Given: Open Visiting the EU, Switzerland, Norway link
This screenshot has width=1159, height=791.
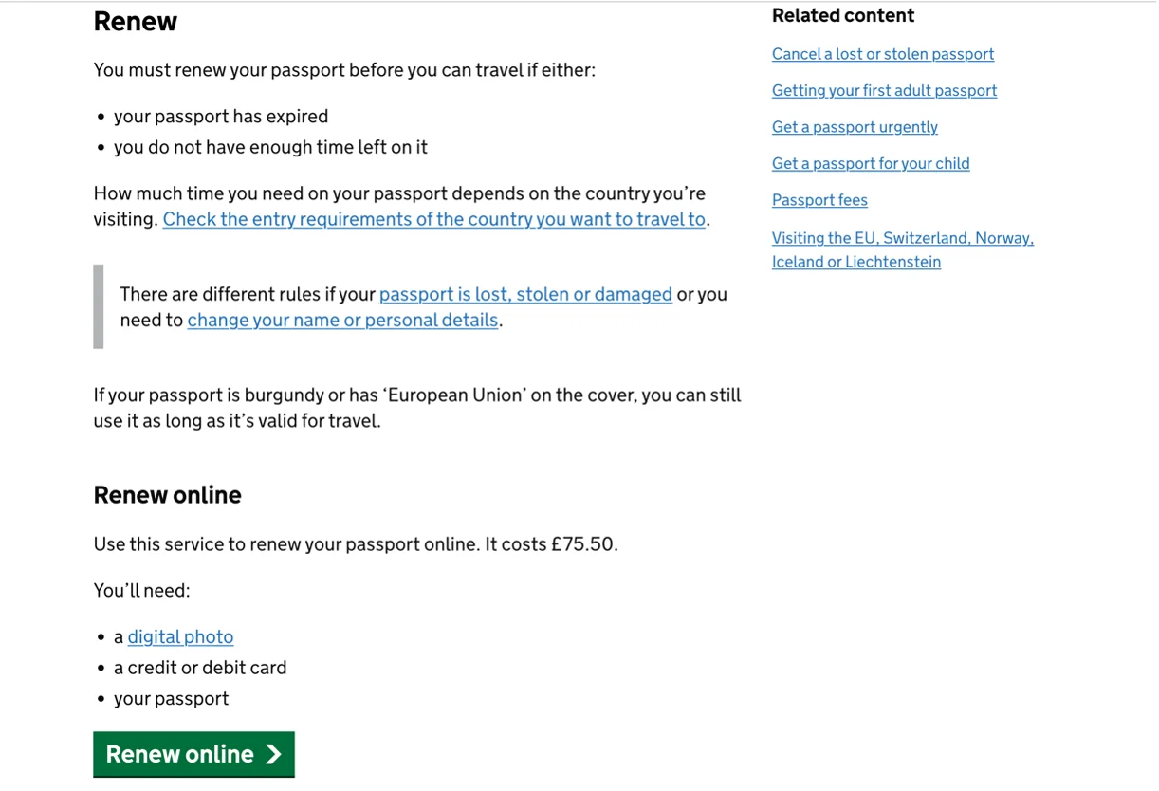Looking at the screenshot, I should pyautogui.click(x=902, y=239).
